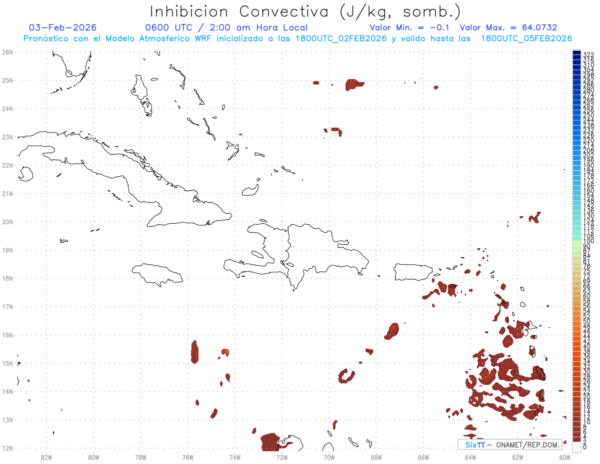Click the 17N latitude label
This screenshot has width=600, height=464.
coord(7,306)
